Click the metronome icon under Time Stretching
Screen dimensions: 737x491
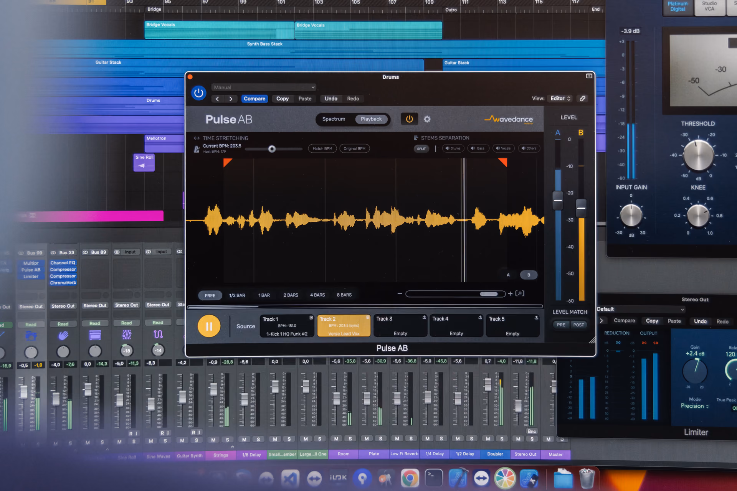(197, 149)
